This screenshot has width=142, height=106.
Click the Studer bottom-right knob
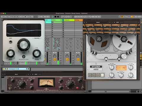130,75
